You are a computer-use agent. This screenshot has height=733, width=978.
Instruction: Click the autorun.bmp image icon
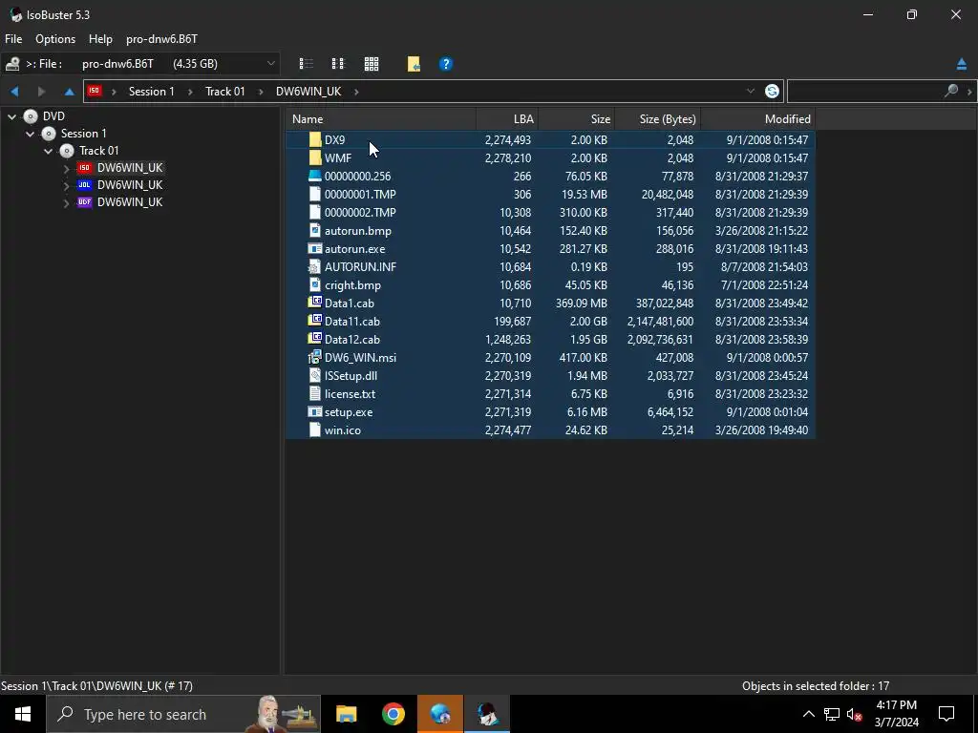[x=315, y=230]
